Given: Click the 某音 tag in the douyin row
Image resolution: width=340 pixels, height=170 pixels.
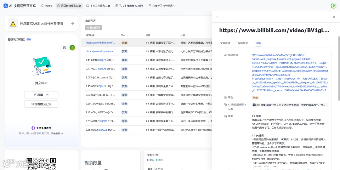Looking at the screenshot, I should point(124,51).
